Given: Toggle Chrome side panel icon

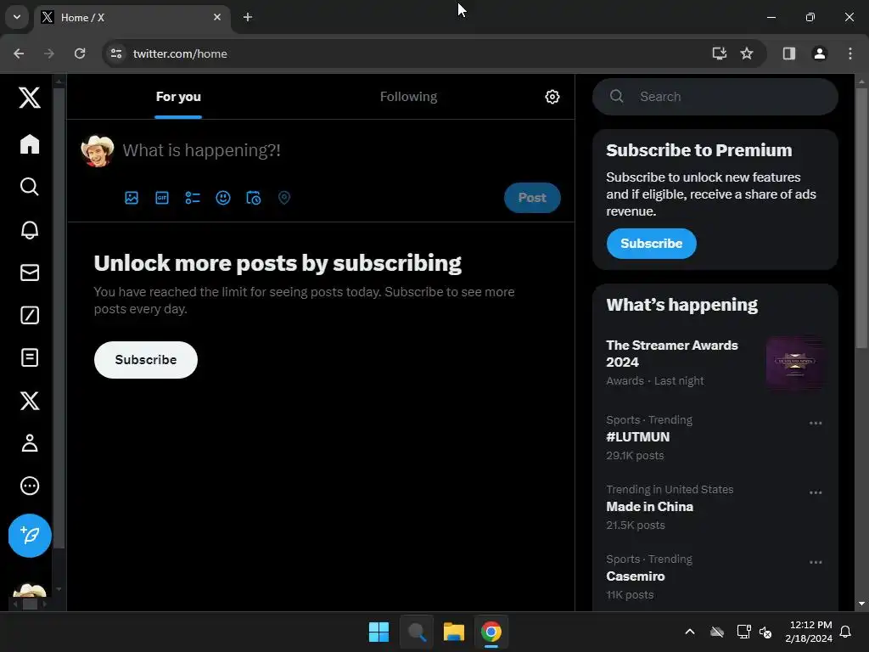Looking at the screenshot, I should click(788, 53).
